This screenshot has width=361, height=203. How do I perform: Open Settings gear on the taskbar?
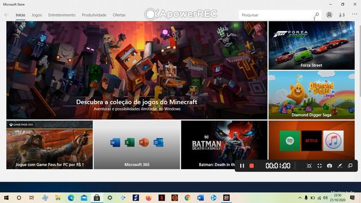110,198
